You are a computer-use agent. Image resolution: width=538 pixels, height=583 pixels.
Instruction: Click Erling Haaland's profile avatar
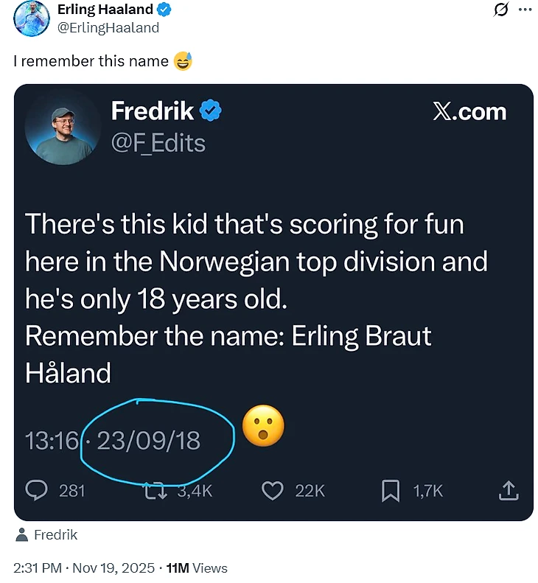point(31,18)
